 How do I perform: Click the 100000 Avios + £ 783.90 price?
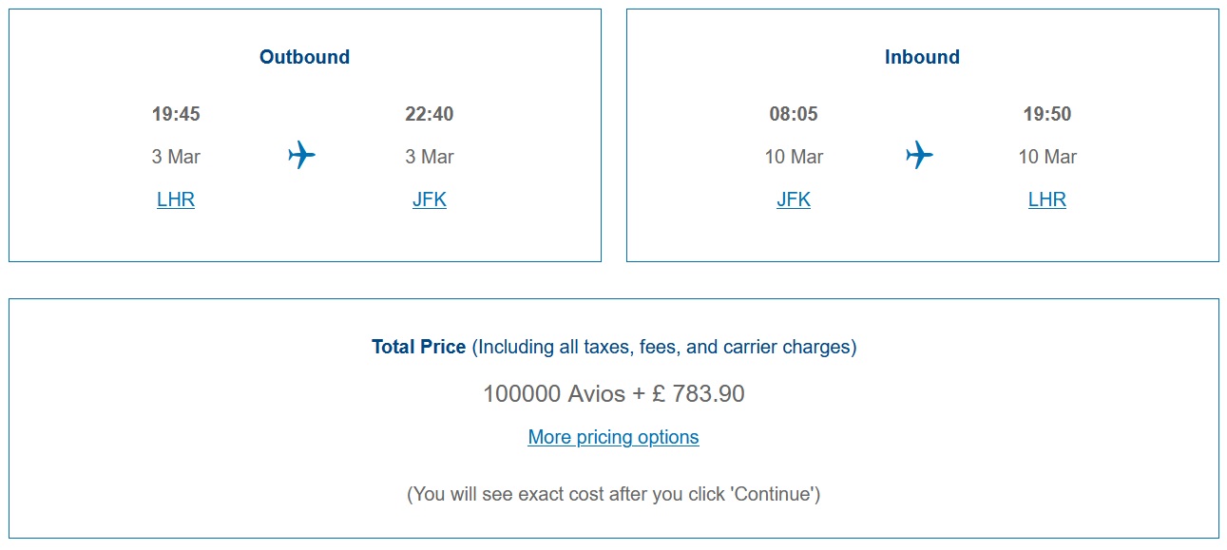(613, 393)
